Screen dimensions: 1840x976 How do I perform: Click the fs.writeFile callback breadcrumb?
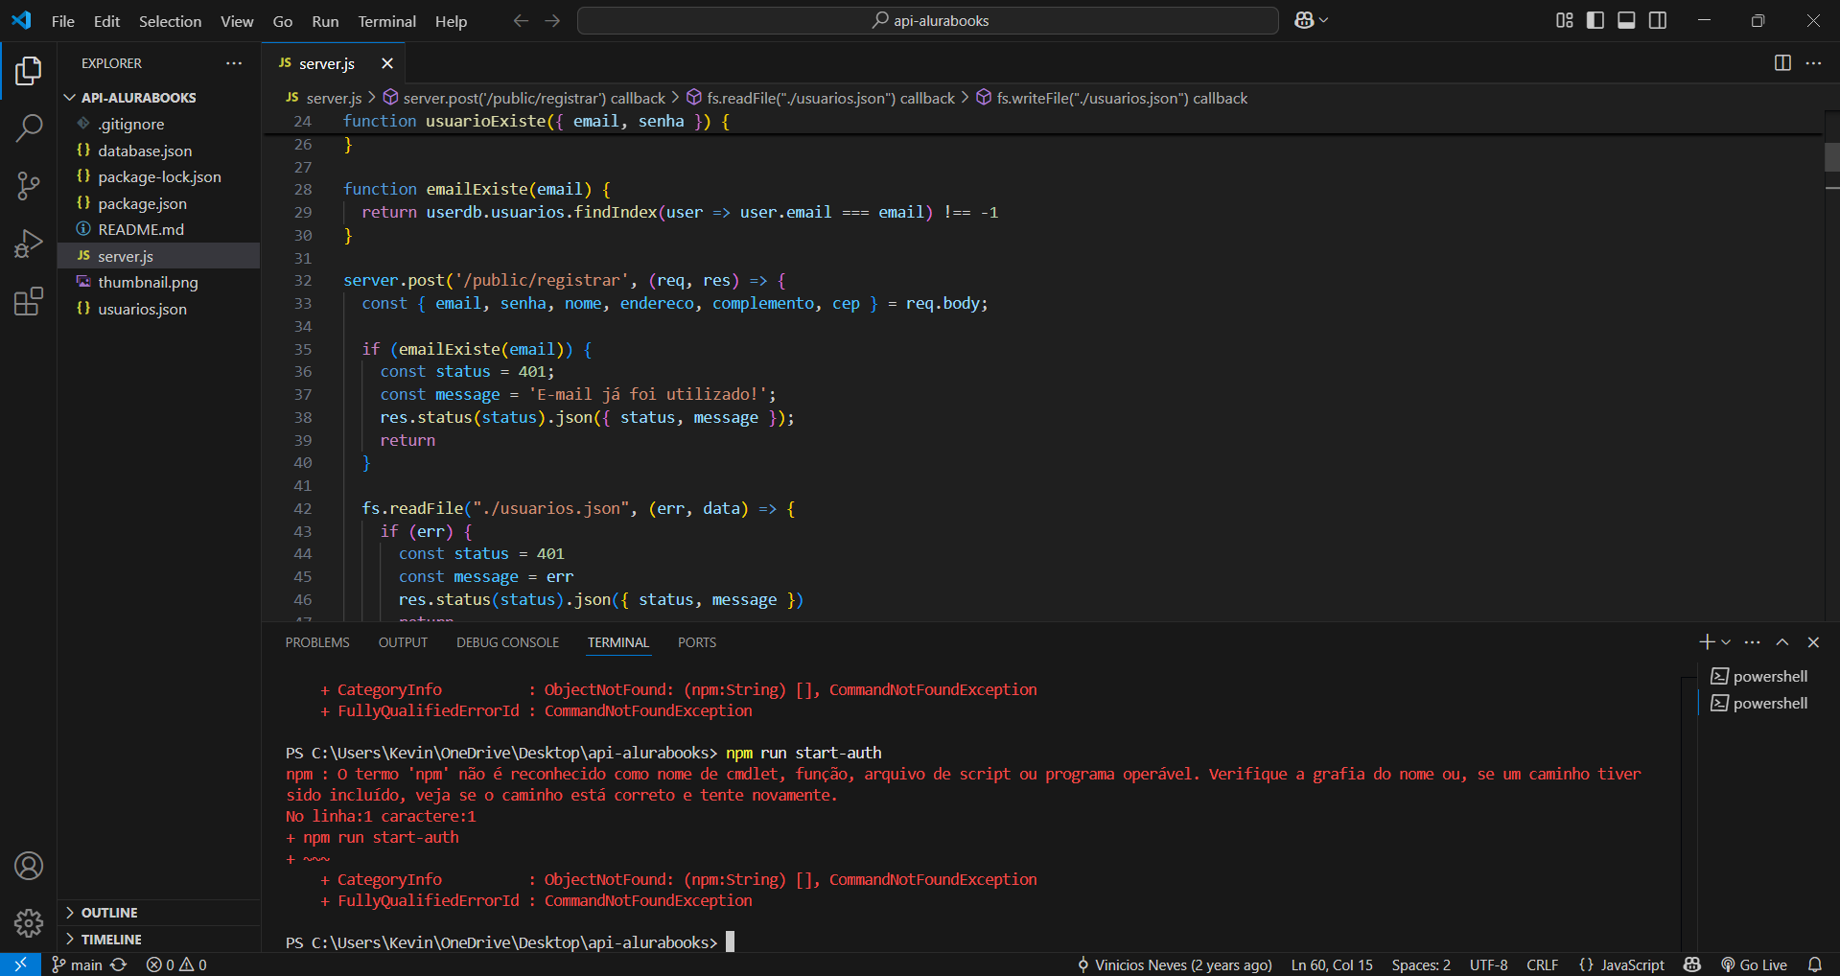coord(1112,98)
